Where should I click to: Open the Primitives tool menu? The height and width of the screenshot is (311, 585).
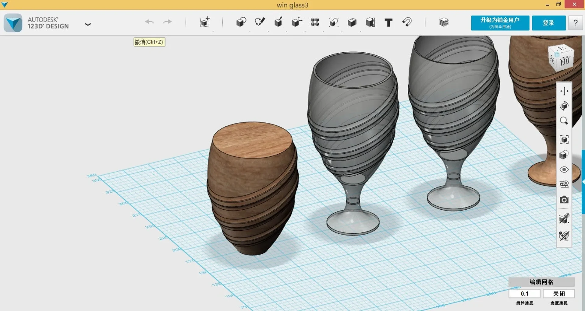coord(241,22)
